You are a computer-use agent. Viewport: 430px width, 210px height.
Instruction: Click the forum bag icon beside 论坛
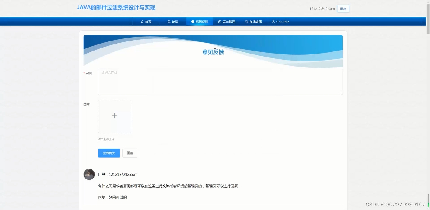point(169,21)
